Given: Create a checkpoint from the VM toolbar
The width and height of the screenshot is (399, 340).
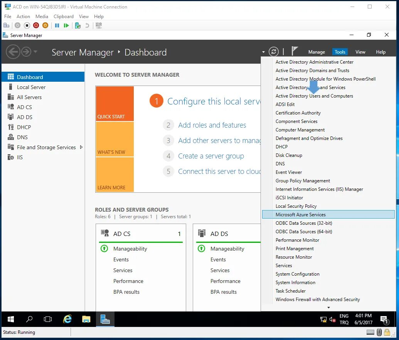Looking at the screenshot, I should click(x=77, y=25).
